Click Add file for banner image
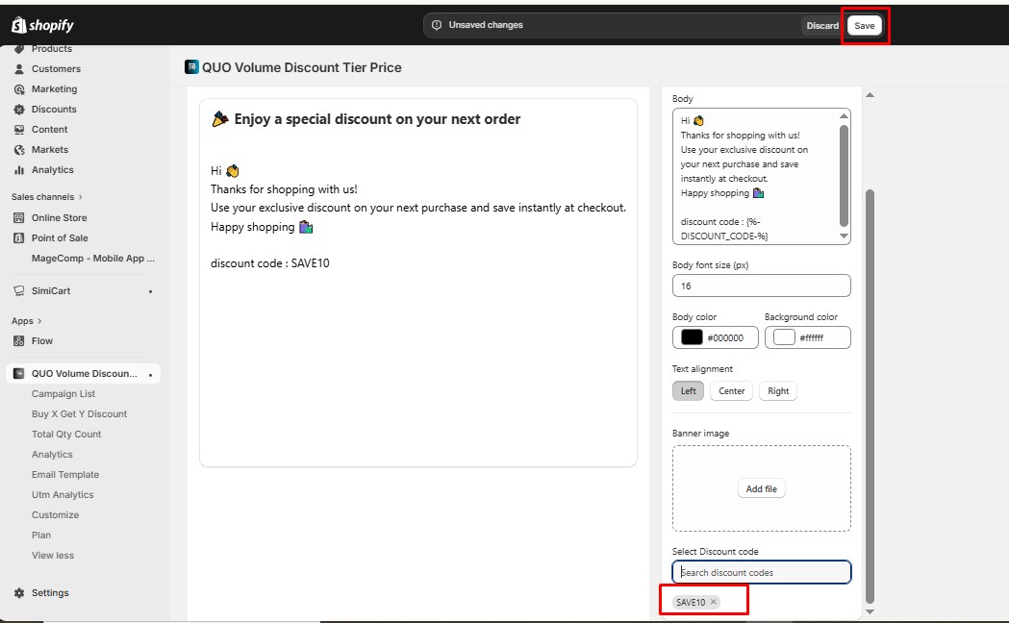Screen dimensions: 1009x623 click(761, 489)
